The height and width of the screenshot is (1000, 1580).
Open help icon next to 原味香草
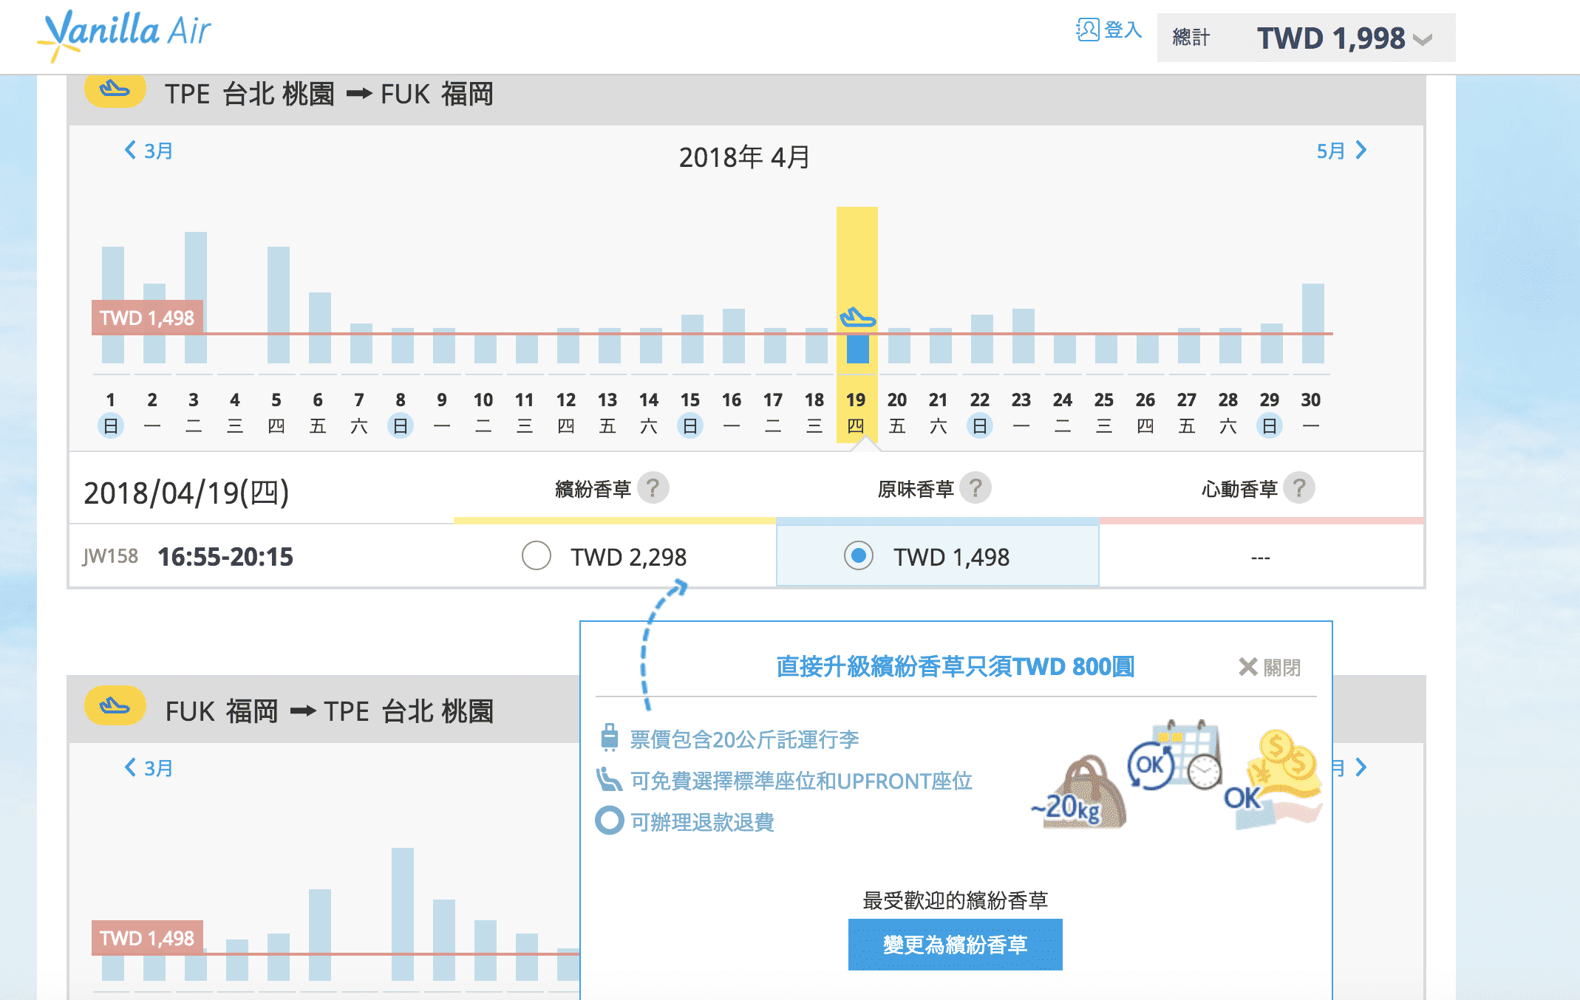pyautogui.click(x=975, y=487)
